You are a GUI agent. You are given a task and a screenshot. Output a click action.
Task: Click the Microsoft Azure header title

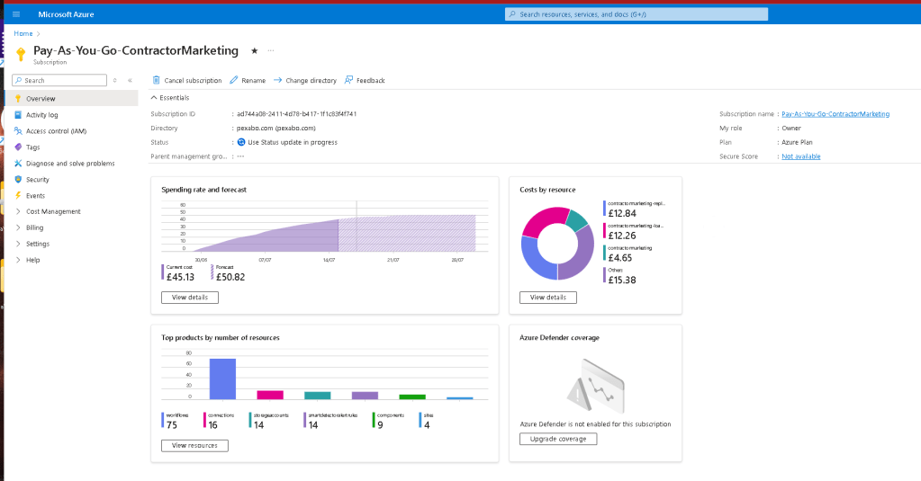pos(66,14)
